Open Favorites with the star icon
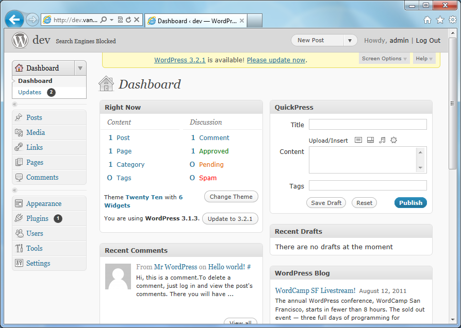Screen dimensions: 461x328 440,20
